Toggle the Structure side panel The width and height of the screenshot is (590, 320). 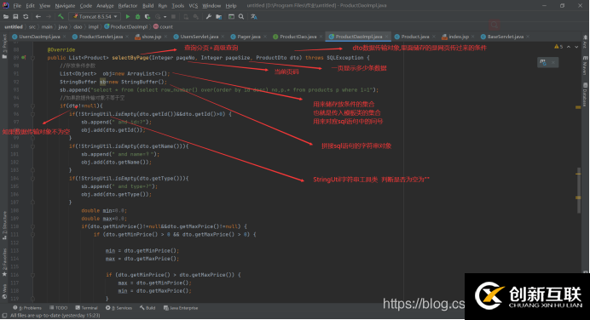[x=4, y=225]
